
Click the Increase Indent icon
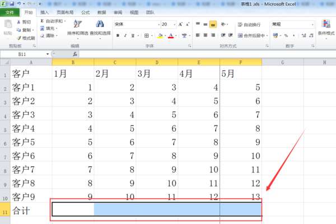(230, 35)
